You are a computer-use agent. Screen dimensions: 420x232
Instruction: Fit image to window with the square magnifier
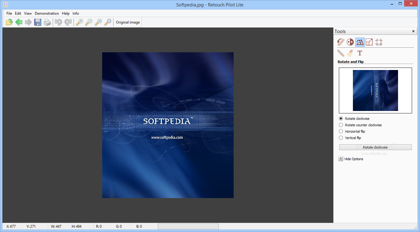click(x=108, y=22)
